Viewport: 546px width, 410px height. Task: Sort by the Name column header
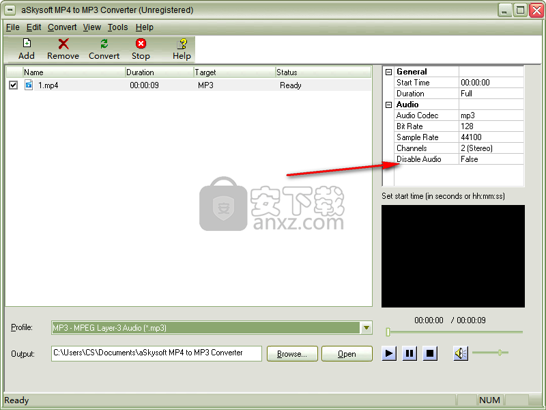(x=74, y=72)
